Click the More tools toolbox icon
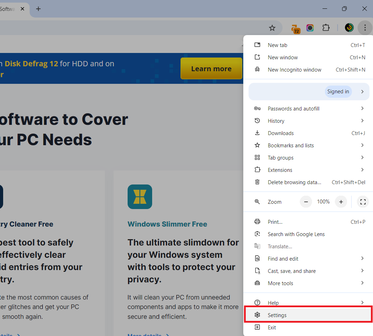373x336 pixels. pos(257,283)
